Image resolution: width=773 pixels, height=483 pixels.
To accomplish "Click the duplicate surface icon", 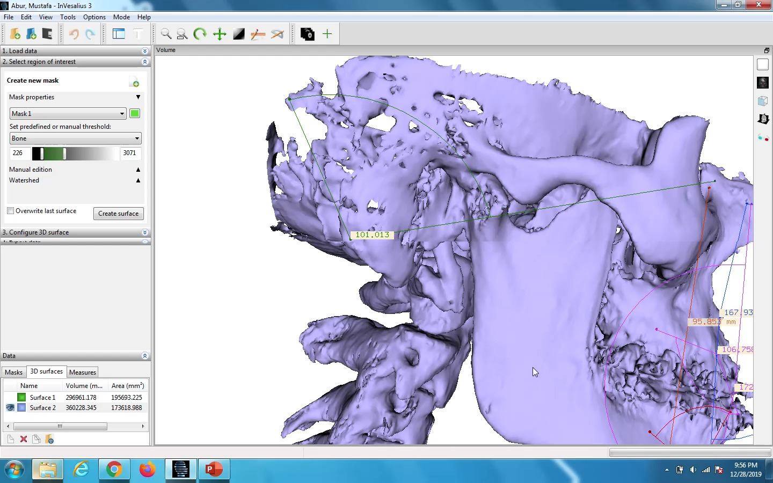I will (x=37, y=440).
